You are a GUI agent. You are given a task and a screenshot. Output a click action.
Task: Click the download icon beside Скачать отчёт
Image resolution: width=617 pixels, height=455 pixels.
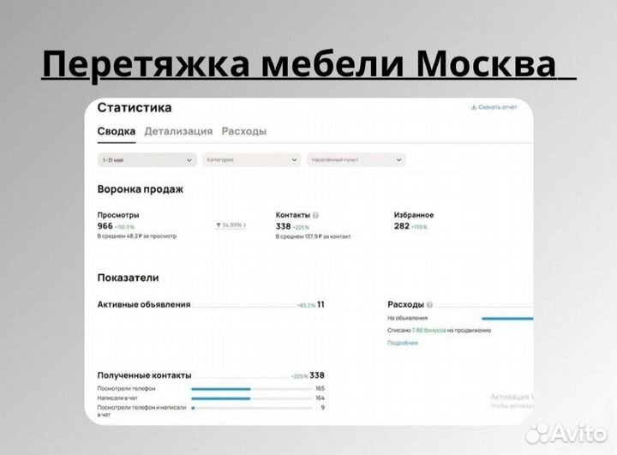474,107
